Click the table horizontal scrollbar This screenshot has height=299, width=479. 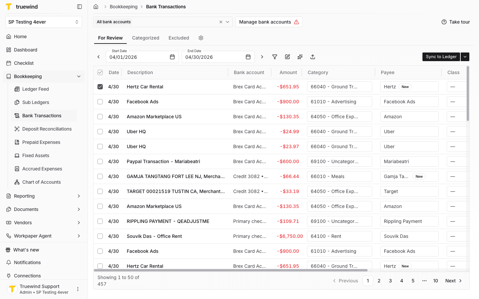(231, 270)
